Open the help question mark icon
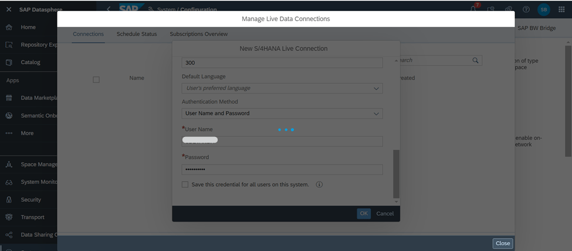Viewport: 572px width, 251px height. coord(526,9)
